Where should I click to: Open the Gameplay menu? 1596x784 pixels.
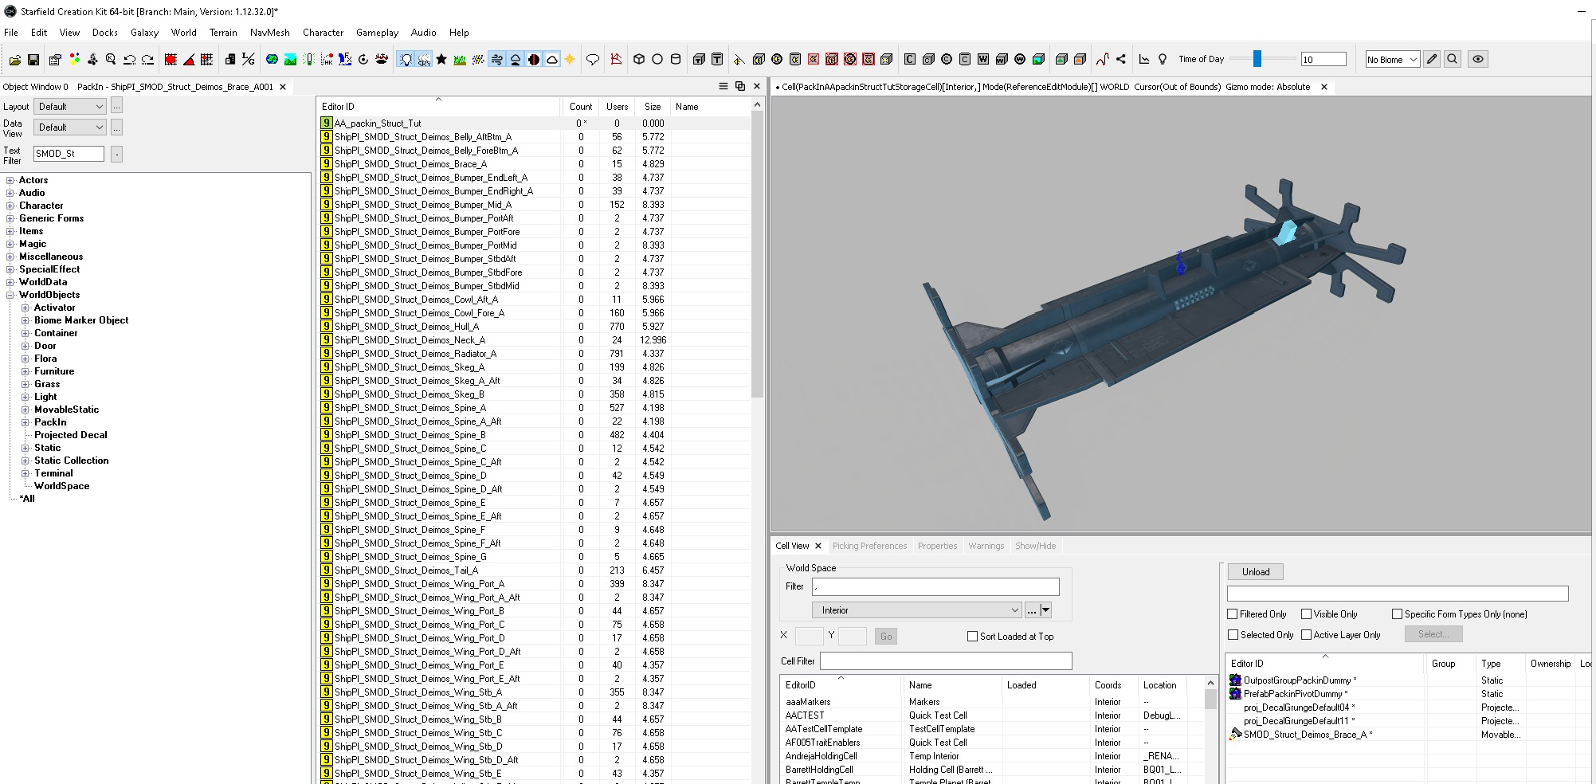point(377,33)
